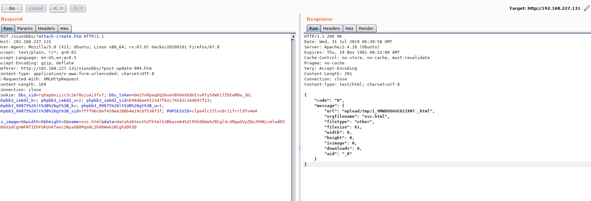
Task: Switch to the Response Hex tab
Action: 349,29
